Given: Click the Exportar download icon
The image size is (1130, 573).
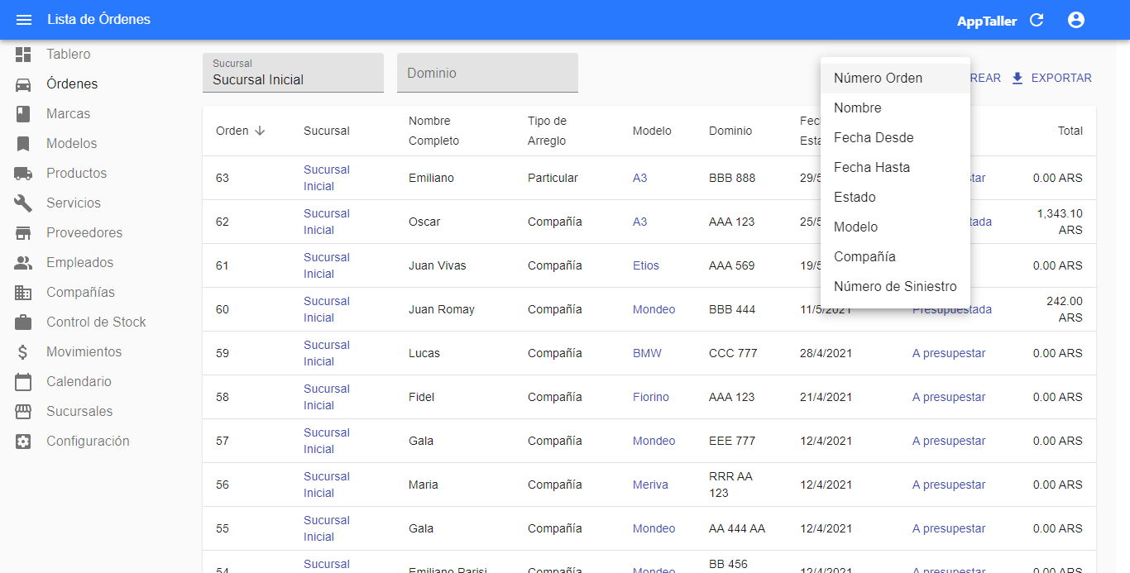Looking at the screenshot, I should pos(1017,78).
